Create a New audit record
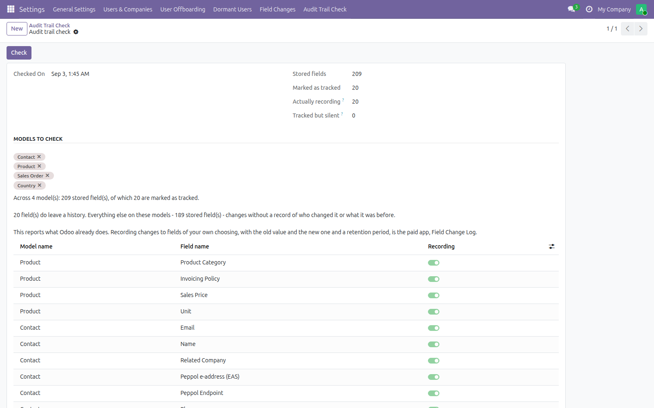Screen dimensions: 654x408 click(17, 29)
